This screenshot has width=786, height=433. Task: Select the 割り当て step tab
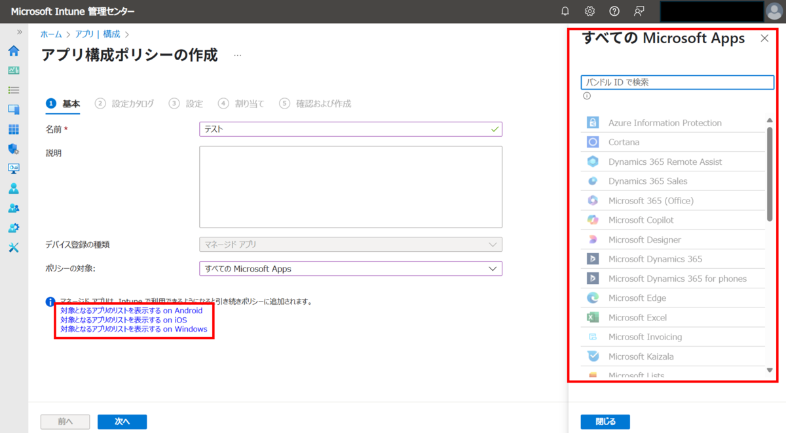click(242, 103)
